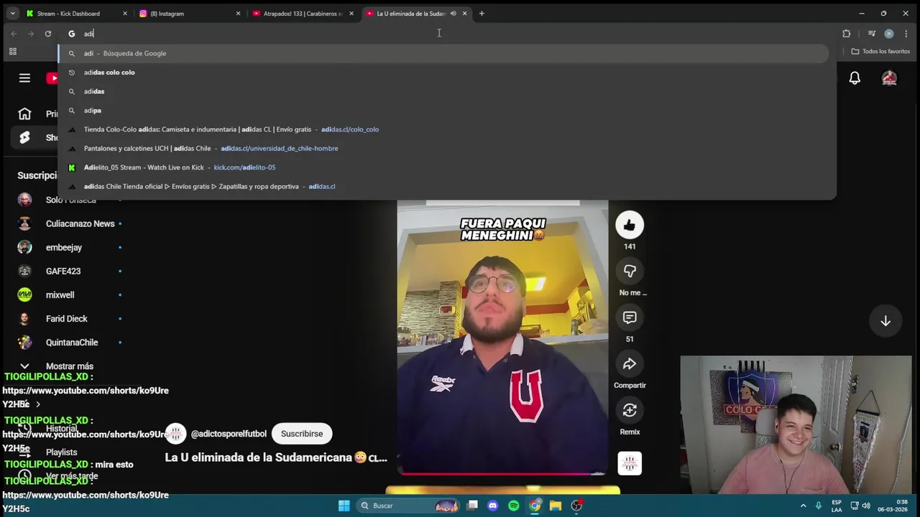This screenshot has width=920, height=517.
Task: Open Tienda Colo-Colo adidas suggestion
Action: 443,129
